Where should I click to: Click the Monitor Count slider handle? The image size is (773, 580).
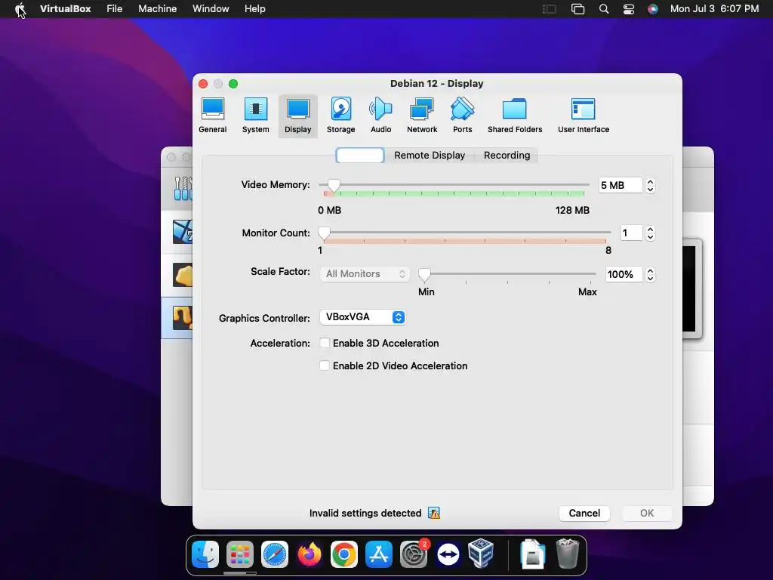point(324,233)
